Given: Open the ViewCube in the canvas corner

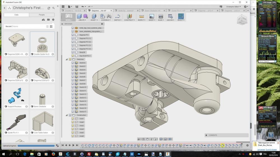Looking at the screenshot, I should 242,20.
